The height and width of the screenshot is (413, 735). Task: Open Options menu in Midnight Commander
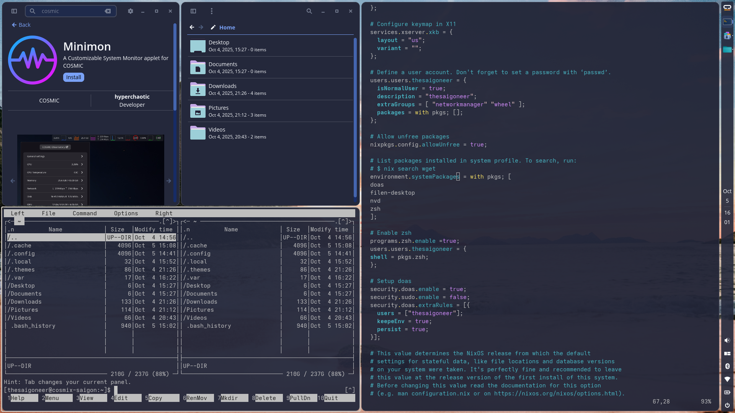[x=126, y=213]
